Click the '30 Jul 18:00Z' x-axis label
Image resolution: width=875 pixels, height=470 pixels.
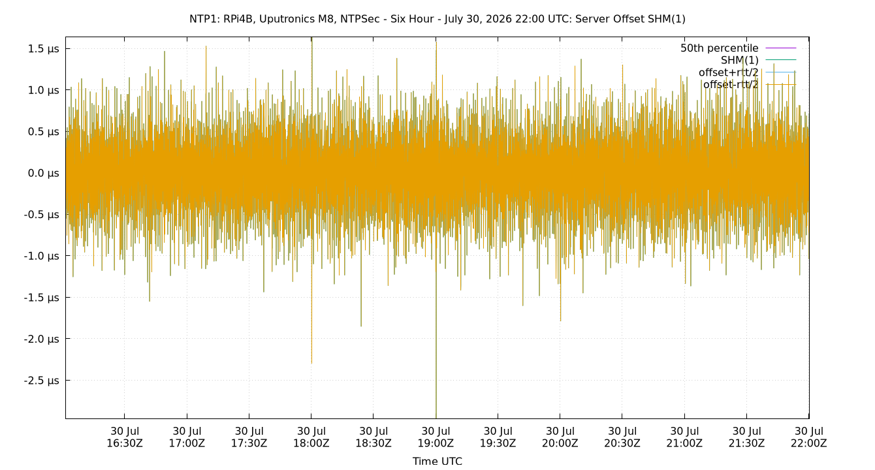(311, 437)
